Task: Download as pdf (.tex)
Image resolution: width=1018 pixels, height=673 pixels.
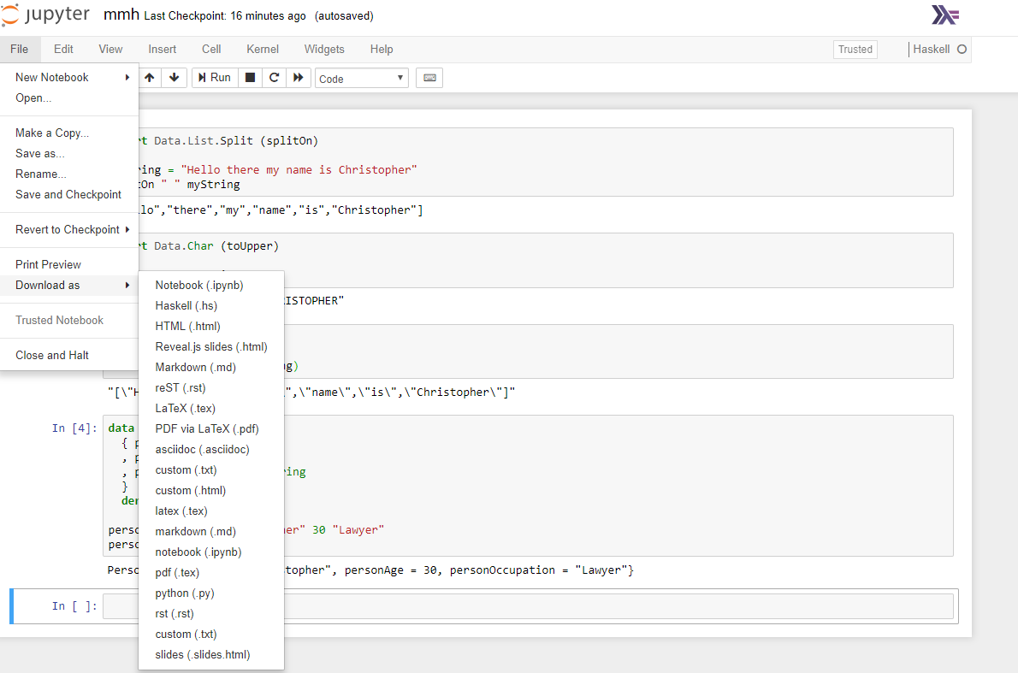Action: 211,573
